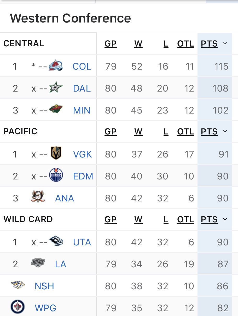Open the LA Kings logo

[x=38, y=263]
